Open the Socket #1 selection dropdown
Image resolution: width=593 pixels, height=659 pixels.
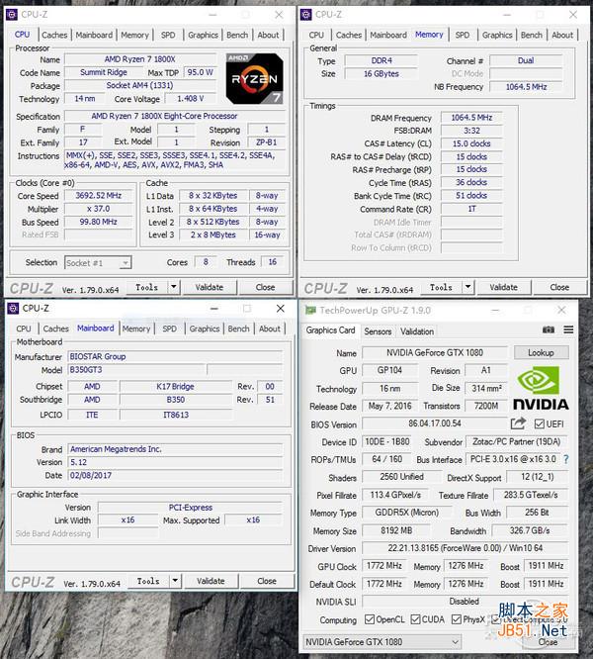(x=126, y=263)
